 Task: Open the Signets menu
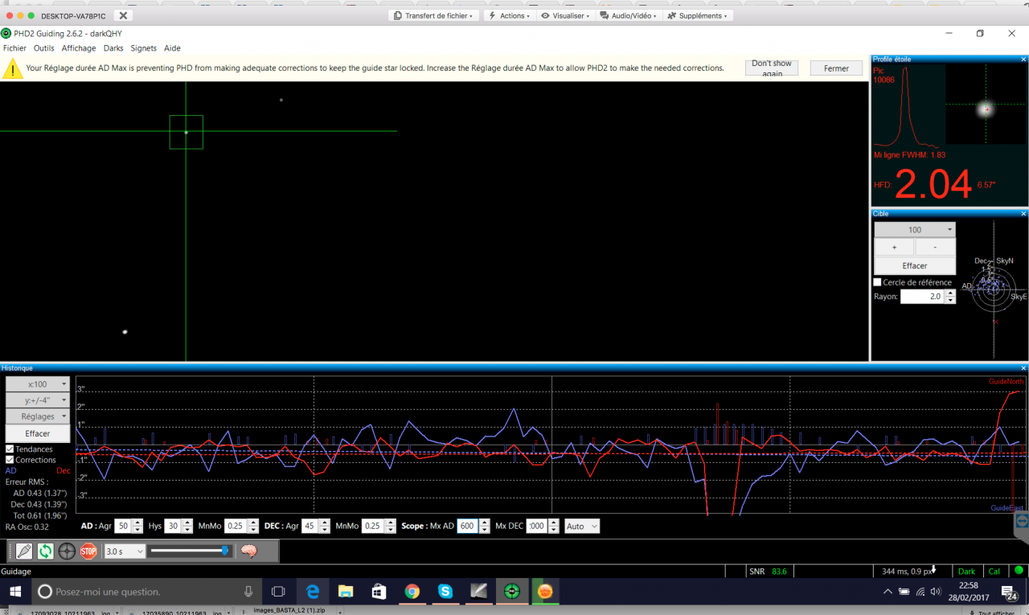pos(144,48)
